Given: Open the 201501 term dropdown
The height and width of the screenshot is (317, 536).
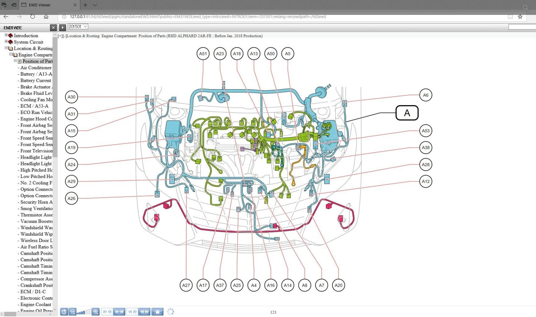Looking at the screenshot, I should click(x=78, y=27).
